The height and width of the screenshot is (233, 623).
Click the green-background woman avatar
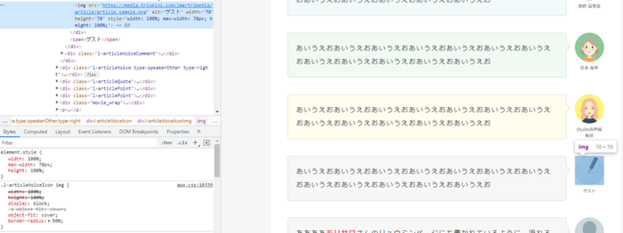coord(589,47)
